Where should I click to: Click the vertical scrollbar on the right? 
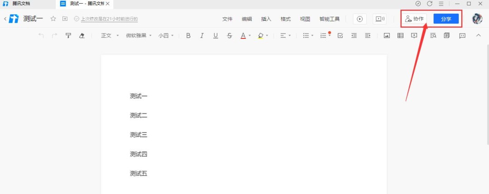(488, 95)
